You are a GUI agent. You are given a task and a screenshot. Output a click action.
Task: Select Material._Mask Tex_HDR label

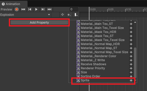(99, 32)
